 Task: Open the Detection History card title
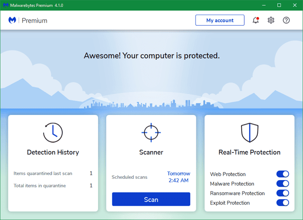[53, 152]
